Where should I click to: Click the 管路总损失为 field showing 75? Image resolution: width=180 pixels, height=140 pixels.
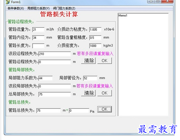pos(48,111)
